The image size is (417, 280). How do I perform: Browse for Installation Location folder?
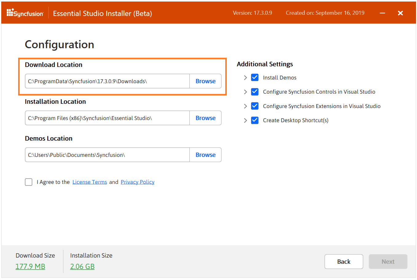point(205,118)
